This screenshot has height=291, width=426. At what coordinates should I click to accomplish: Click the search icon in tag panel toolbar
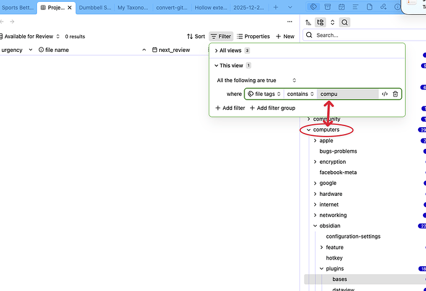(x=345, y=22)
